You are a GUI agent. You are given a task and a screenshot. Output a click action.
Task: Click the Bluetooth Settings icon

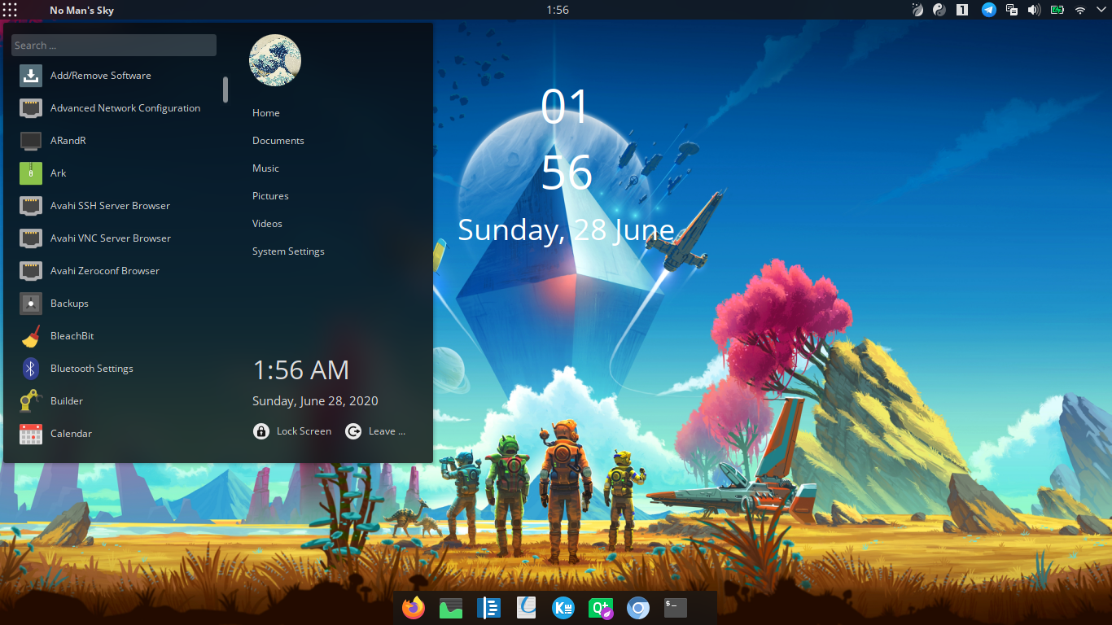pyautogui.click(x=31, y=369)
